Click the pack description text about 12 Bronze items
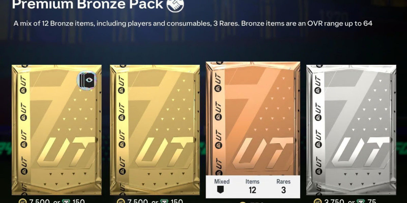The height and width of the screenshot is (203, 407). pos(193,24)
